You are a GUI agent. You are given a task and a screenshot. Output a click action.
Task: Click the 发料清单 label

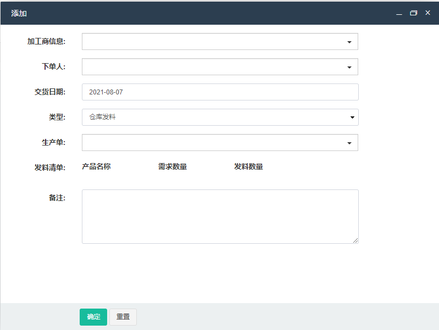pyautogui.click(x=50, y=167)
